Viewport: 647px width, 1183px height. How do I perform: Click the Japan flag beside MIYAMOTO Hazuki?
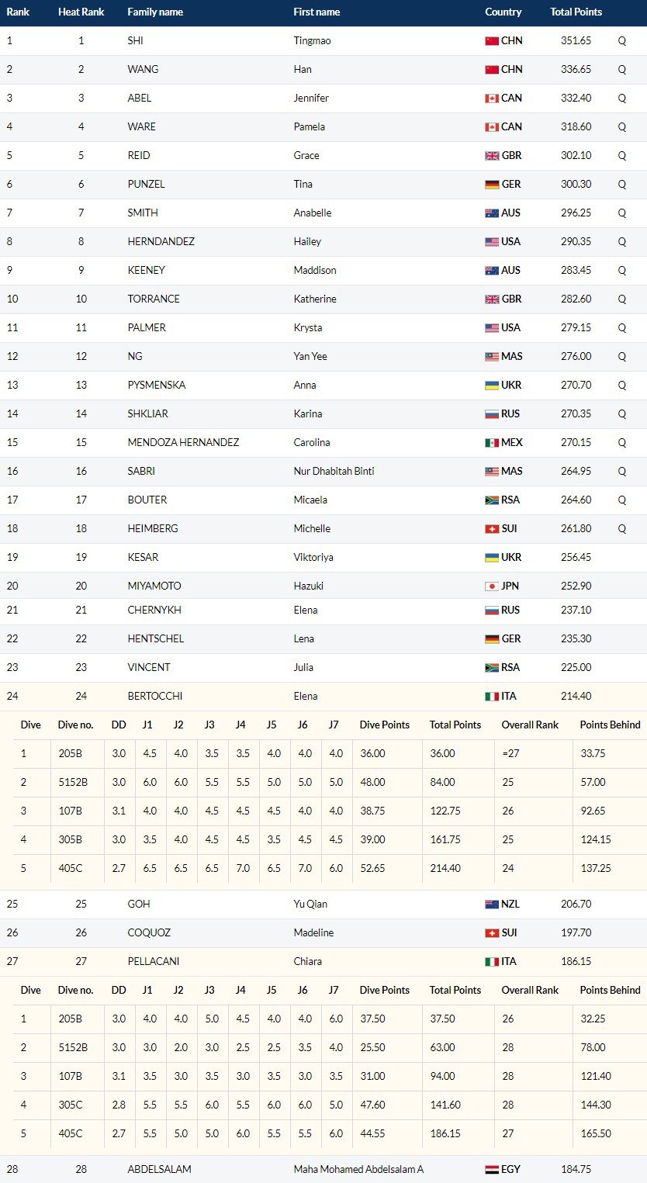(491, 586)
